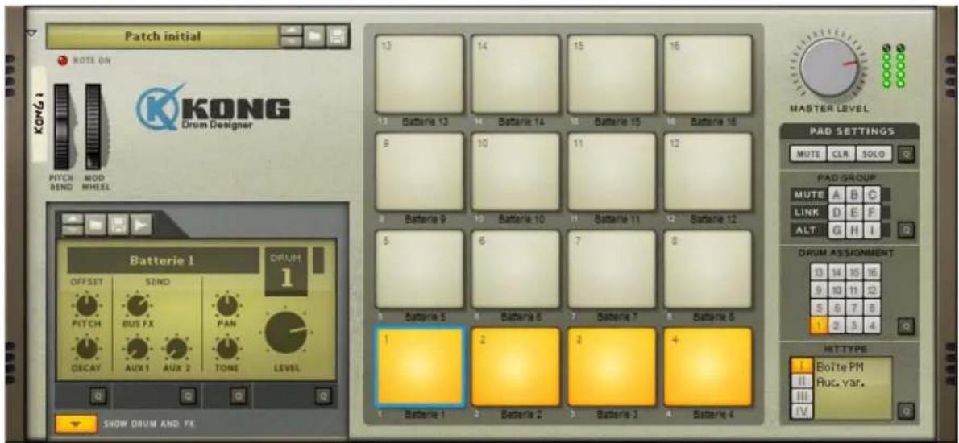Hit pad 13 (Batterie 13)

[420, 74]
